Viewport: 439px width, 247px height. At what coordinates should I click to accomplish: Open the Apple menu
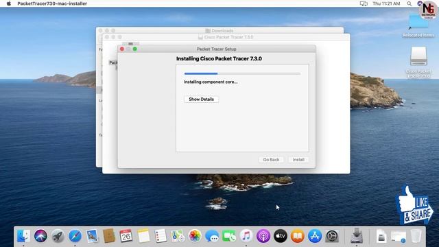9,3
